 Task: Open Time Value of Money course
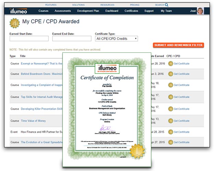point(33,121)
